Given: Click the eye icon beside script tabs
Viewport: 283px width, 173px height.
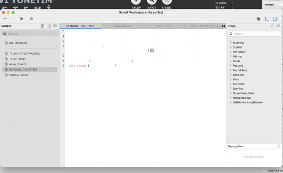Looking at the screenshot, I should click(224, 26).
